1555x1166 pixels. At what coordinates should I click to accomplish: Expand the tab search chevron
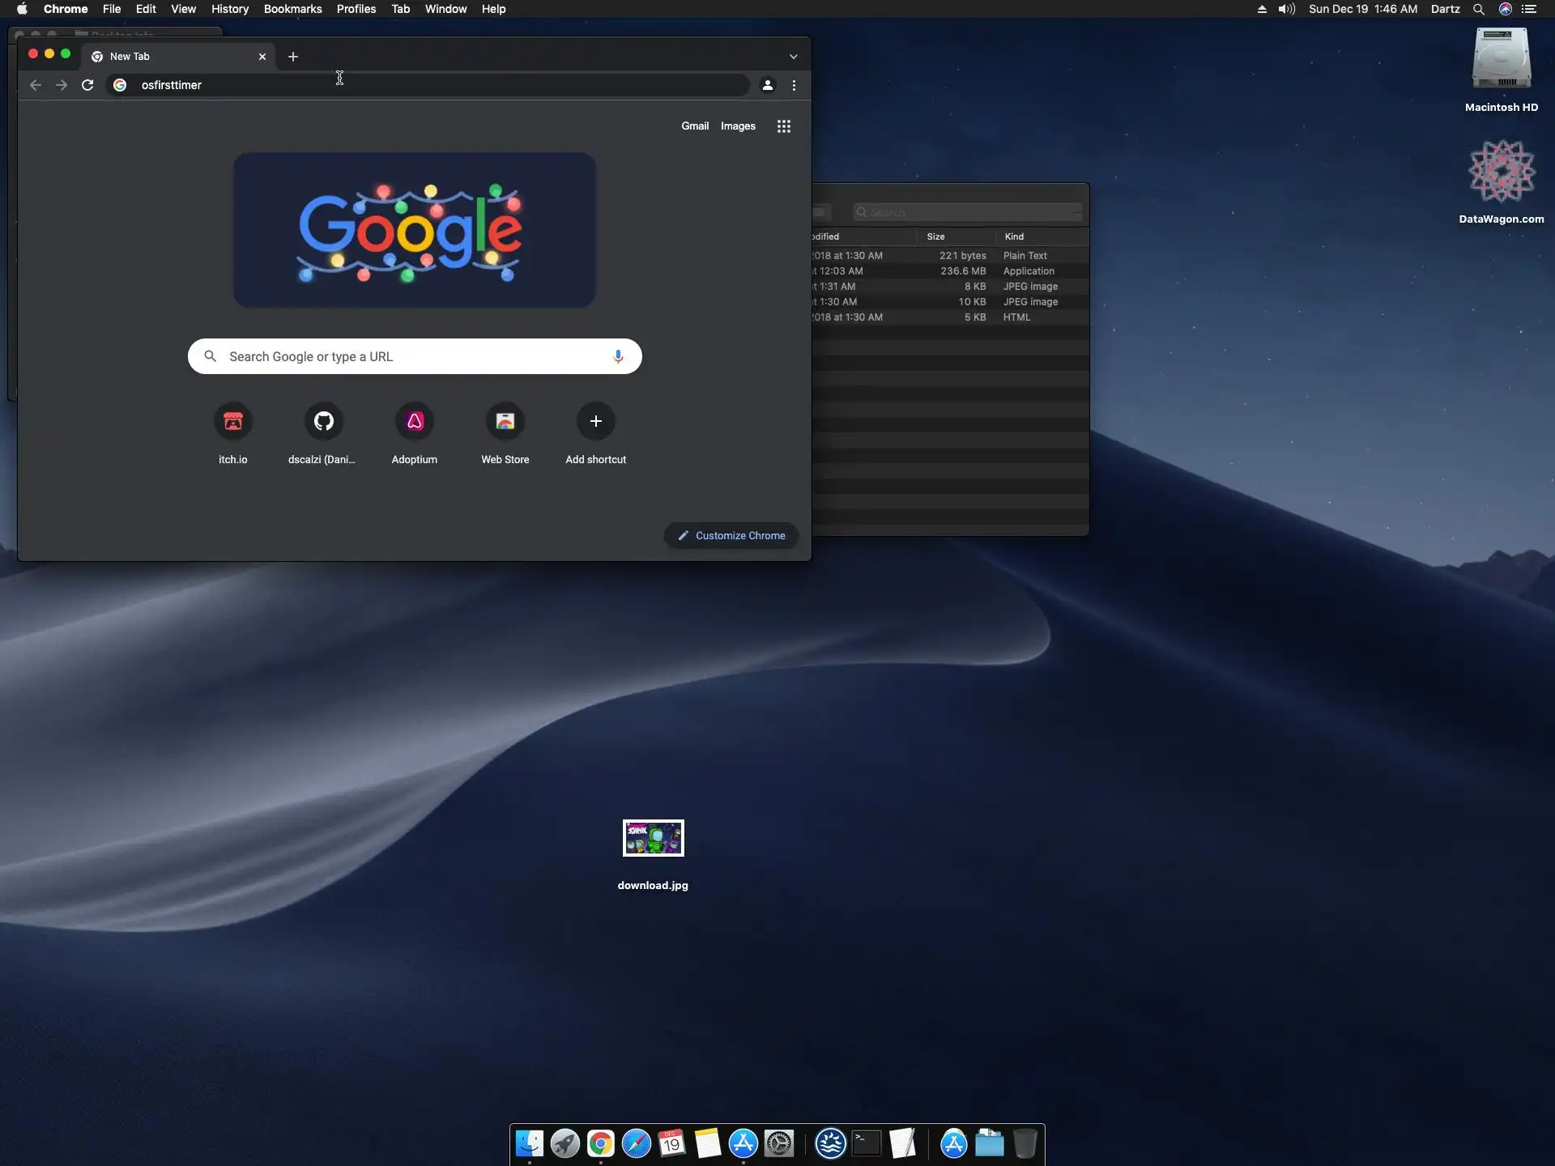(793, 57)
